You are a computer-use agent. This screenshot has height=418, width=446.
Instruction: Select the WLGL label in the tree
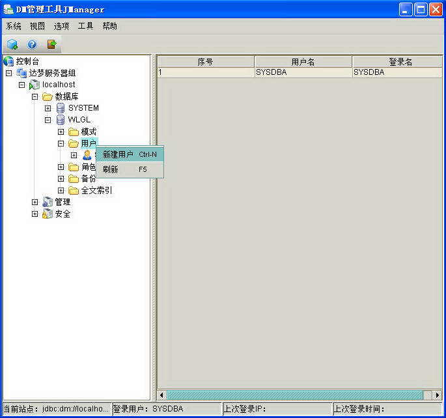(79, 120)
